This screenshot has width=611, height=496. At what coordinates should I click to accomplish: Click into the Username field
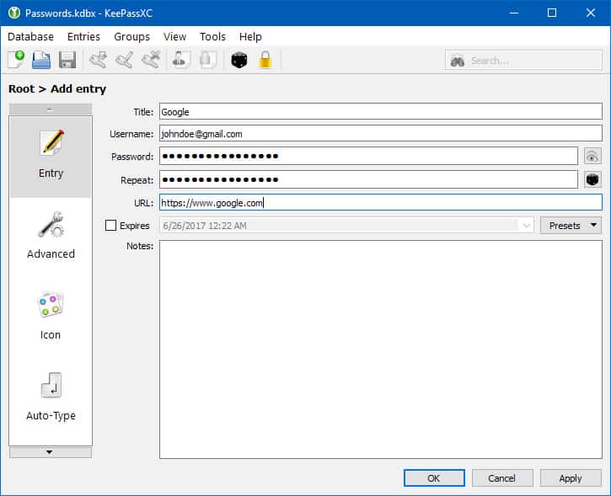[x=381, y=134]
